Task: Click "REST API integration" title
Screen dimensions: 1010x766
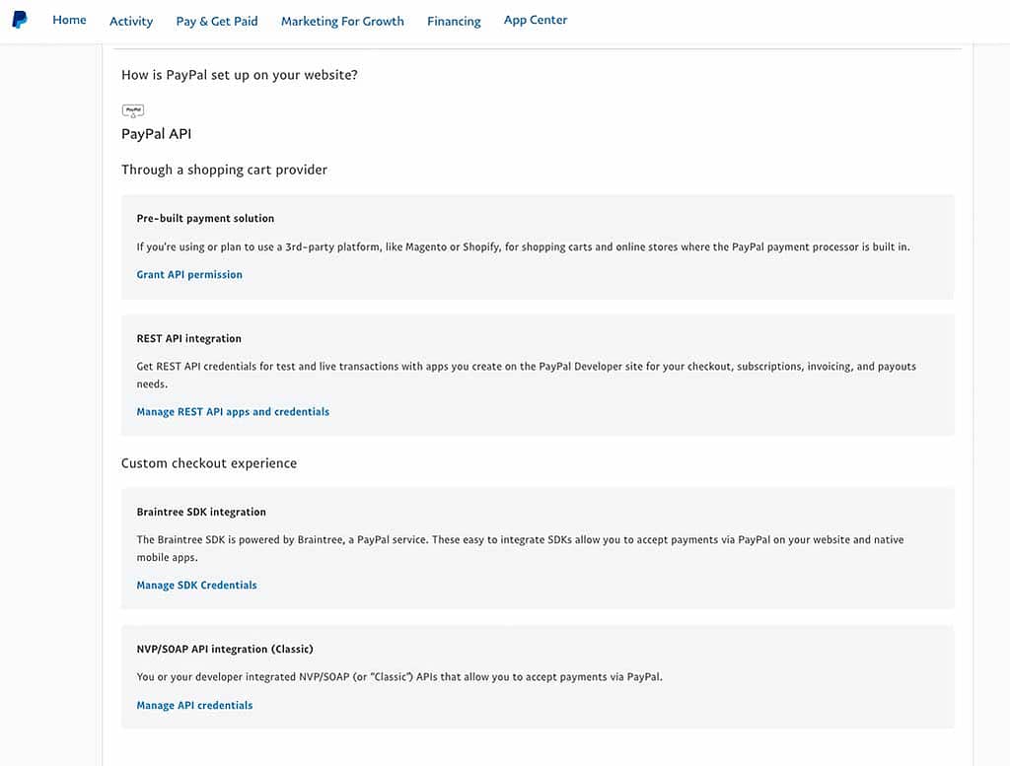Action: pos(188,338)
